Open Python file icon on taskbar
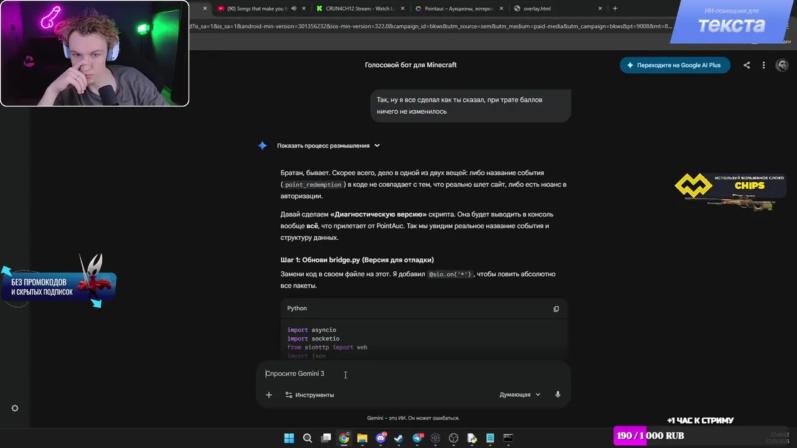The width and height of the screenshot is (797, 448). [472, 438]
